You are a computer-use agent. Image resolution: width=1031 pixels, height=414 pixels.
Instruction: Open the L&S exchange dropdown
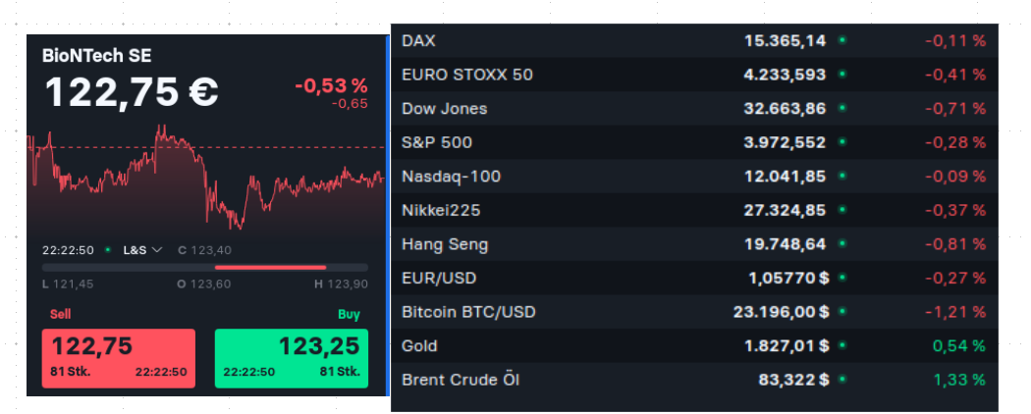click(x=142, y=250)
